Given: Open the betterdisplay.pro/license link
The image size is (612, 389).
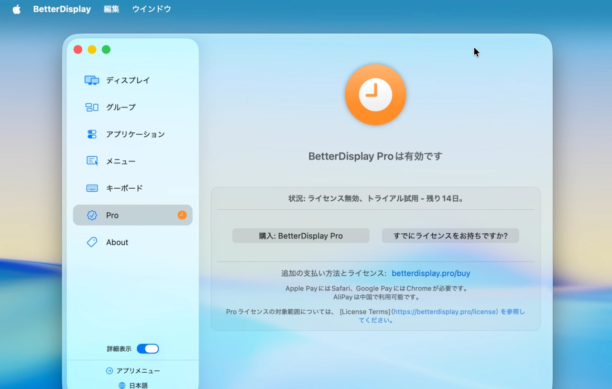Looking at the screenshot, I should 446,312.
